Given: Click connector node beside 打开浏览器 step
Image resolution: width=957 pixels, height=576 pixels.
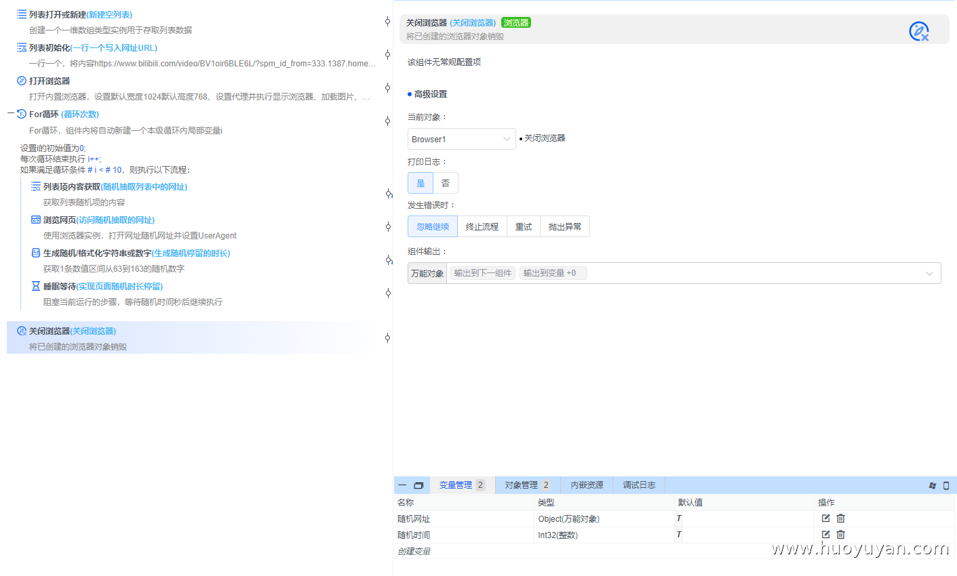Looking at the screenshot, I should coord(387,88).
